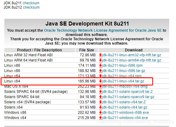
Task: Click the Linux ARM 64 Hard Float ABI cell
Action: [28, 60]
